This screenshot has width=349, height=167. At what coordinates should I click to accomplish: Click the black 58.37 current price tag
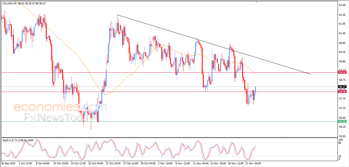coord(342,86)
